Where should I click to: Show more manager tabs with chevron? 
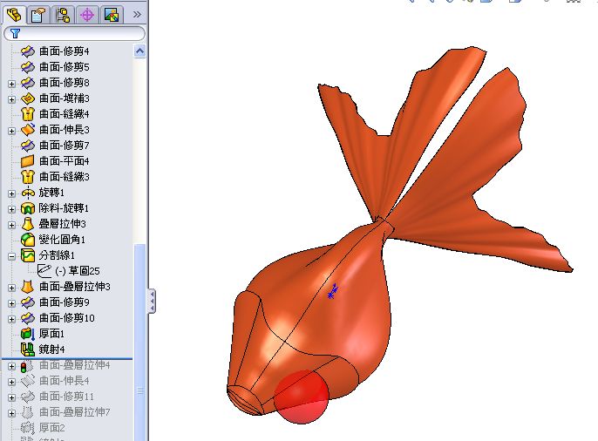(137, 15)
